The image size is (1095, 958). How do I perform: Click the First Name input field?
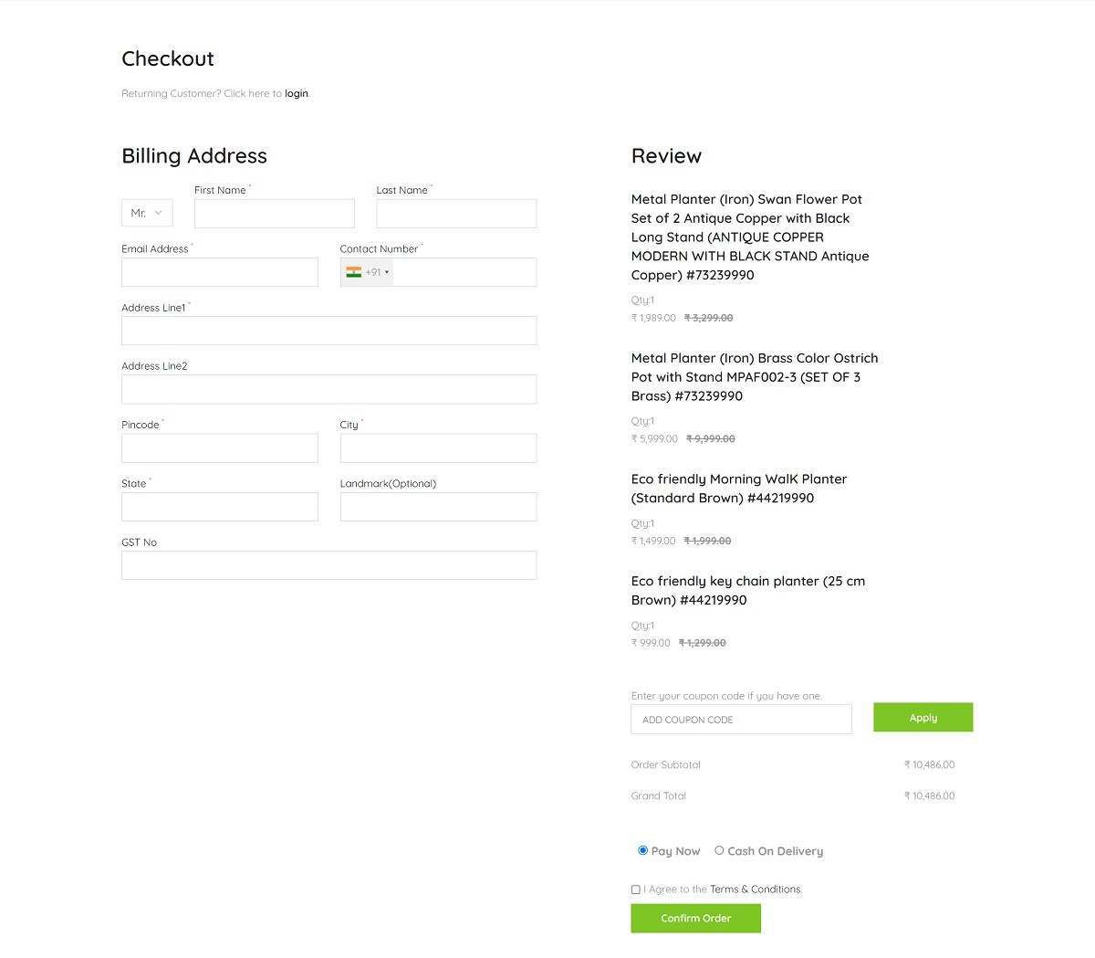274,213
